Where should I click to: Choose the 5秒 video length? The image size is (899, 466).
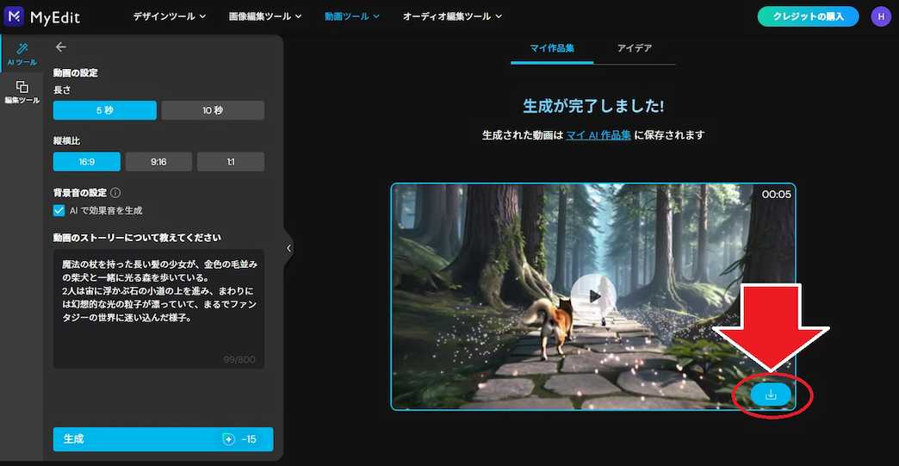pos(105,110)
